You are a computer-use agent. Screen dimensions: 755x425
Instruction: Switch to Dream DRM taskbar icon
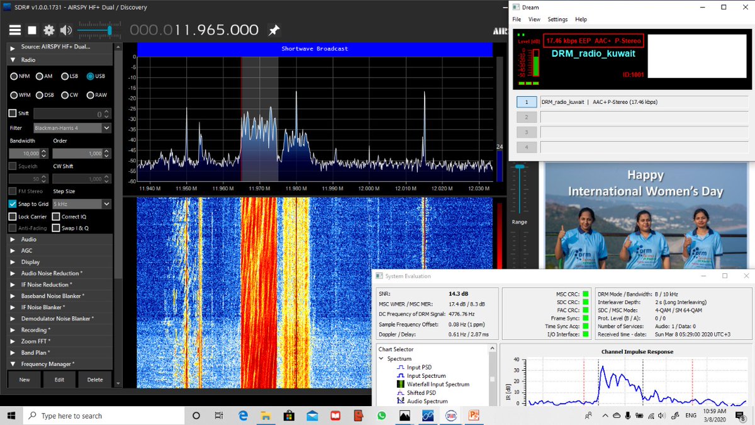point(451,416)
